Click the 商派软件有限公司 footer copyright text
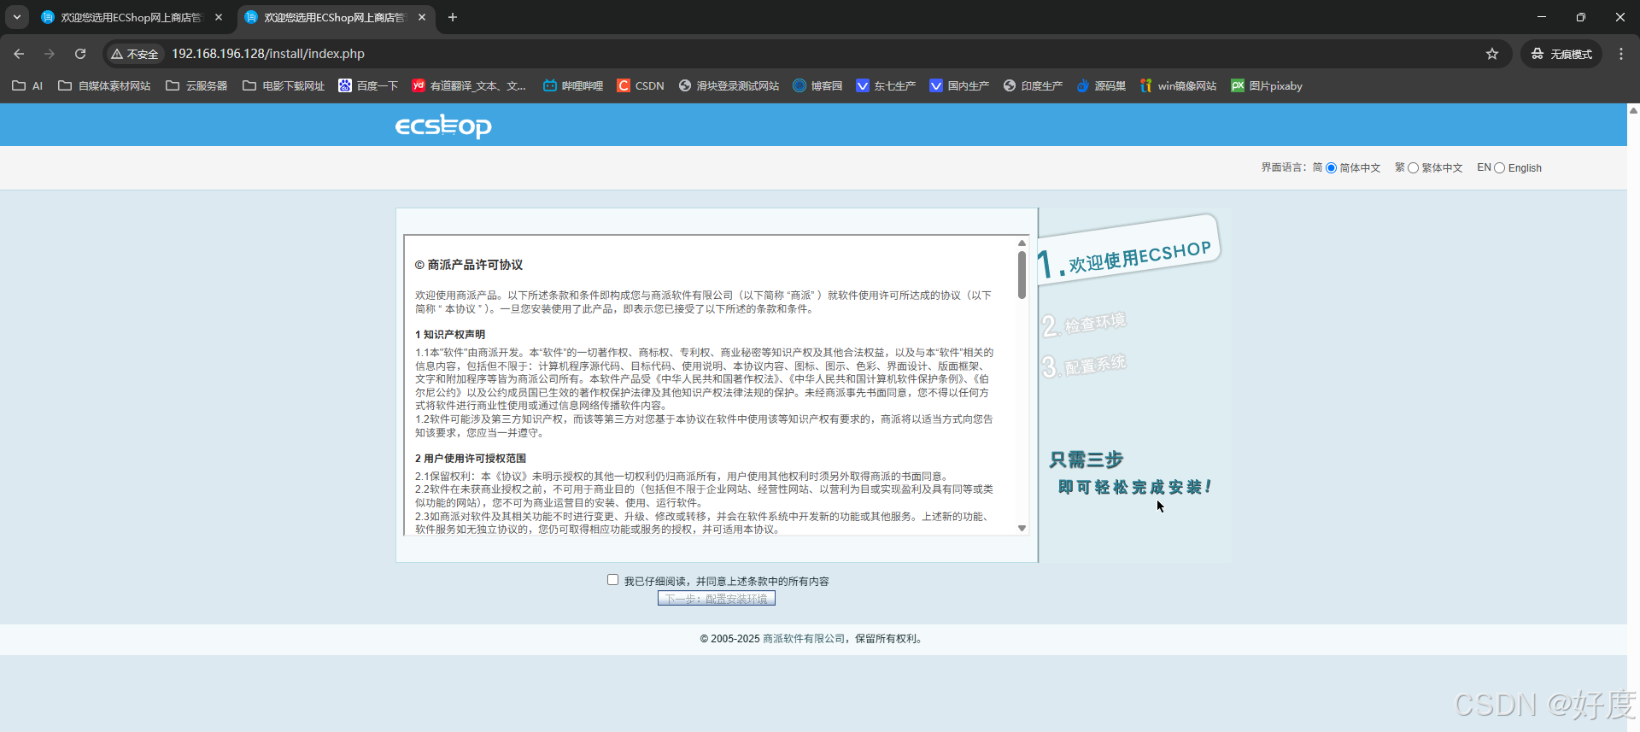 (x=804, y=639)
